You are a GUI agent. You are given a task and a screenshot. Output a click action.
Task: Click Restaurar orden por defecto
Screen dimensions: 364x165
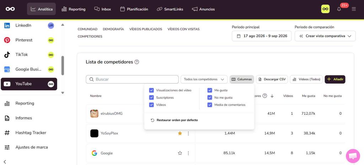(174, 120)
